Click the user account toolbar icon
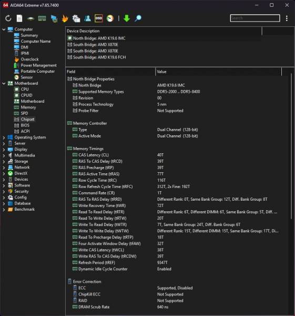Image resolution: width=295 pixels, height=316 pixels. pos(87,18)
